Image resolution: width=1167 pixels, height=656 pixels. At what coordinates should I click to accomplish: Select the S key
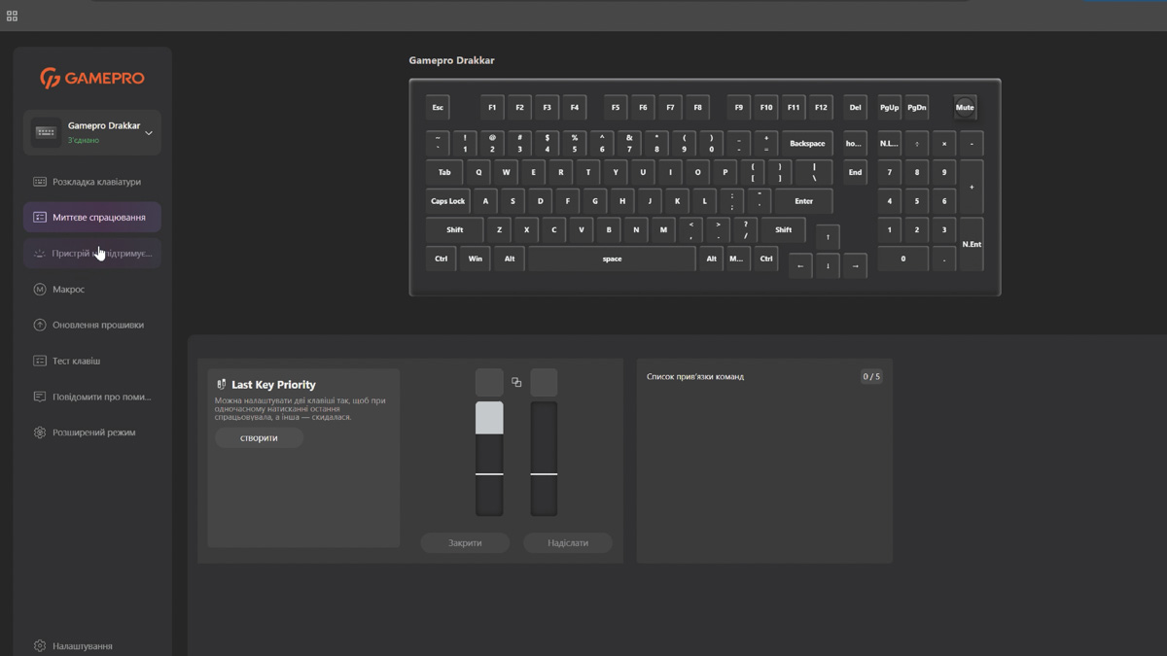click(x=513, y=201)
